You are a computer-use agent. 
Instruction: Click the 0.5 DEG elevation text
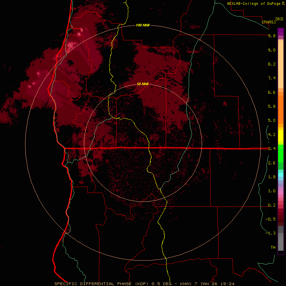tap(162, 284)
